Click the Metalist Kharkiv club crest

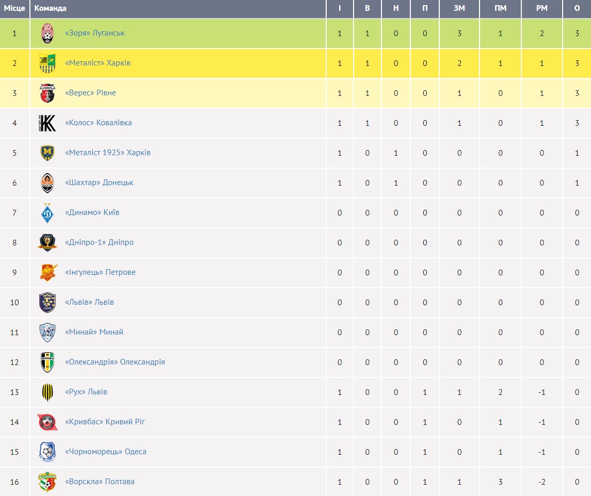47,63
